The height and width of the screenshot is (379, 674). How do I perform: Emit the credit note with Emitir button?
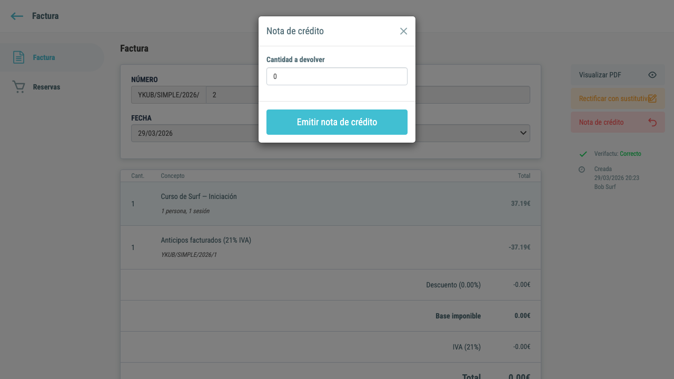tap(337, 122)
